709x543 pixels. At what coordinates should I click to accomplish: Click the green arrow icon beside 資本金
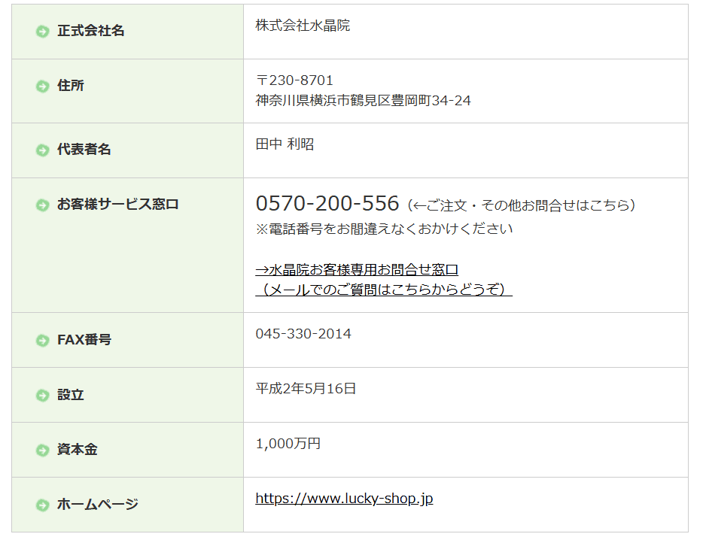coord(42,450)
